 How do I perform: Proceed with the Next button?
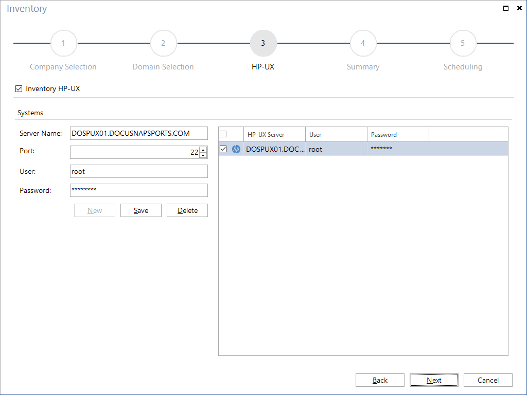pyautogui.click(x=434, y=380)
